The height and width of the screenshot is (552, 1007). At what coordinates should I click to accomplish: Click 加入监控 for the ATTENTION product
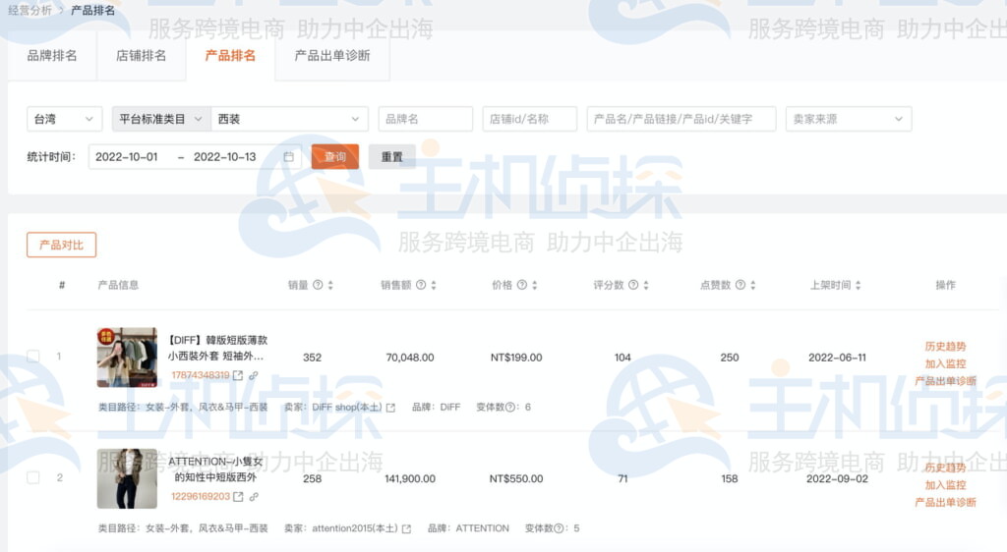(945, 484)
